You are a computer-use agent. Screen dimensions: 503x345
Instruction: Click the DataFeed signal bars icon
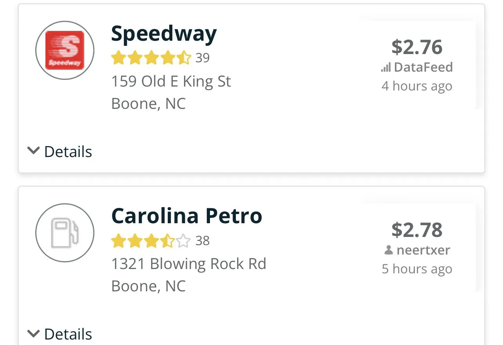(x=386, y=68)
